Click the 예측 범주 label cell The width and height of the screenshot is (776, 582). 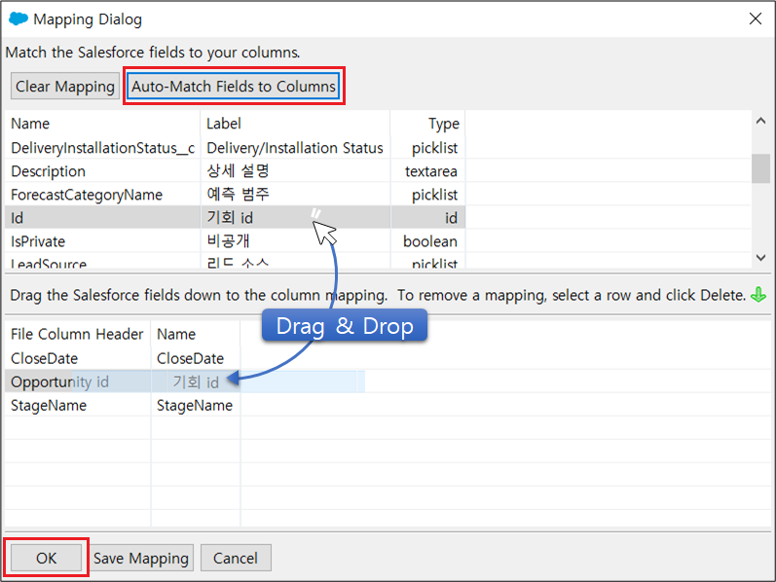coord(295,195)
